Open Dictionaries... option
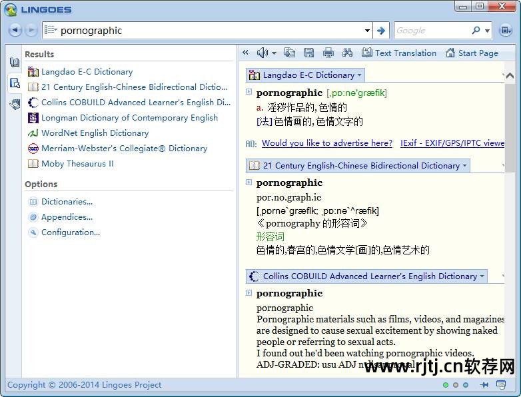 (x=67, y=202)
